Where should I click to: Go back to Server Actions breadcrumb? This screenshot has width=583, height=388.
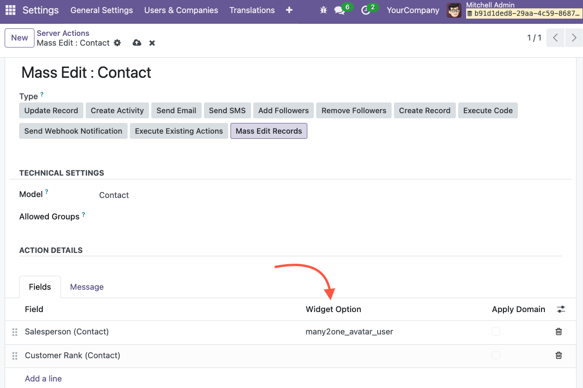click(x=63, y=33)
